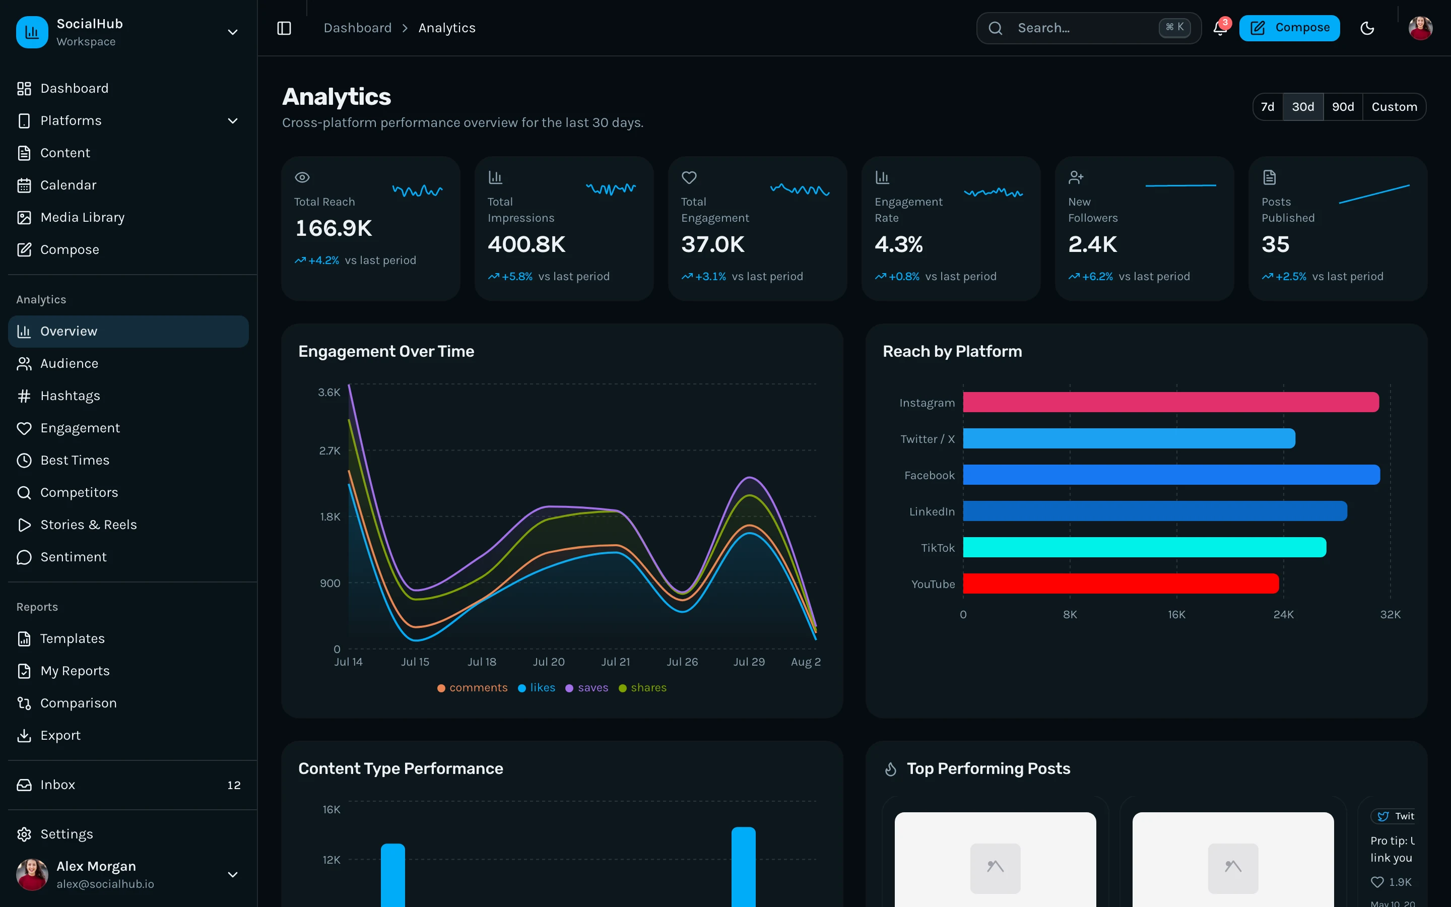Image resolution: width=1451 pixels, height=907 pixels.
Task: Click the LinkedIn reach bar
Action: [x=1155, y=511]
